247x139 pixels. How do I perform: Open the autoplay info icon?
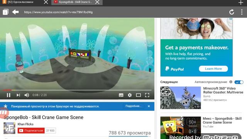(x=231, y=82)
